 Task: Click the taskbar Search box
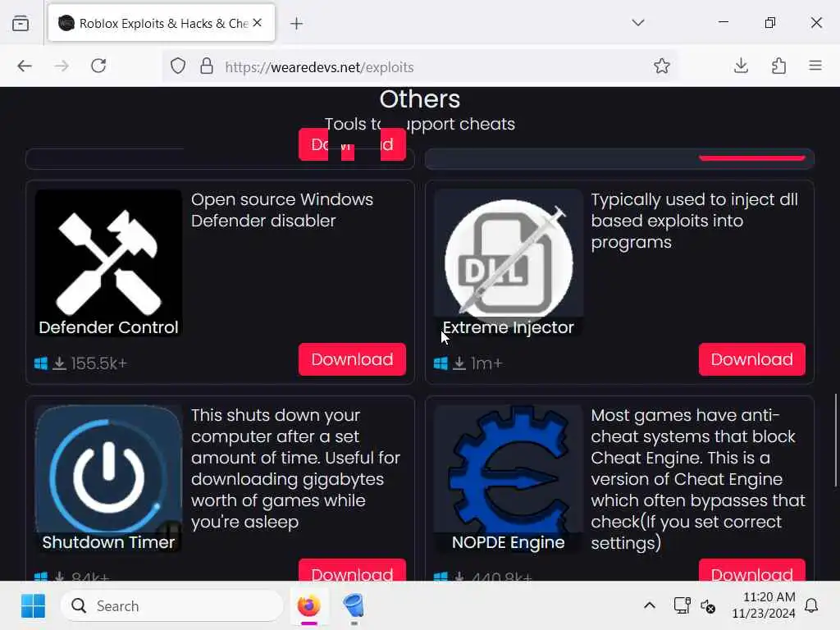[172, 606]
